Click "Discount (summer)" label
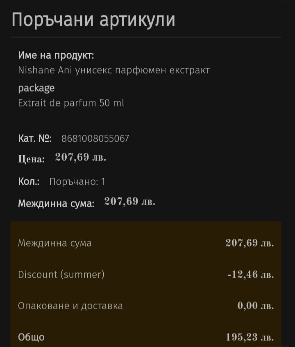Viewport: 295px width, 347px height. (61, 274)
